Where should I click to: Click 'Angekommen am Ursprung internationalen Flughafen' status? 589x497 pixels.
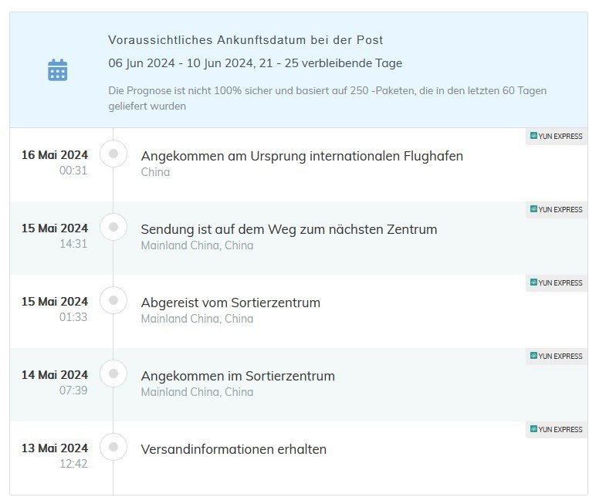(302, 156)
